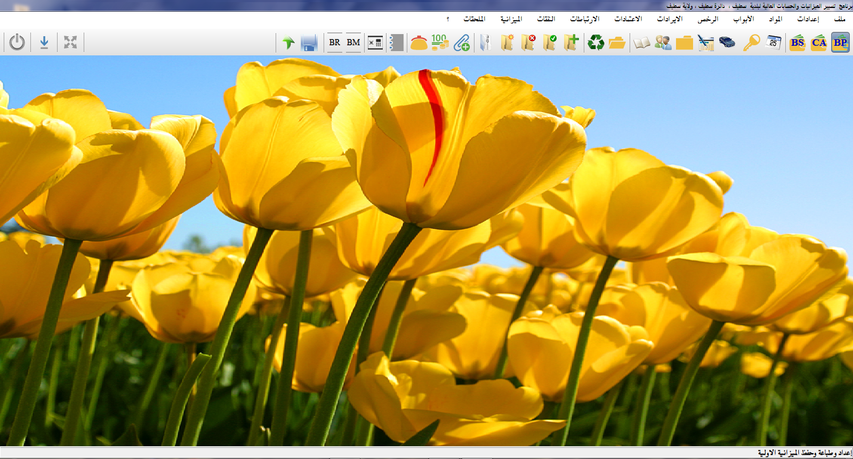853x459 pixels.
Task: Click the paperclip attachment icon
Action: pyautogui.click(x=462, y=43)
